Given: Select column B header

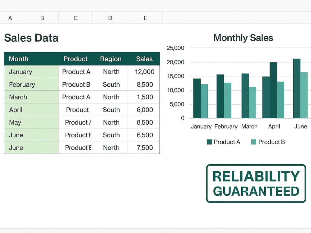Looking at the screenshot, I should click(x=42, y=18).
